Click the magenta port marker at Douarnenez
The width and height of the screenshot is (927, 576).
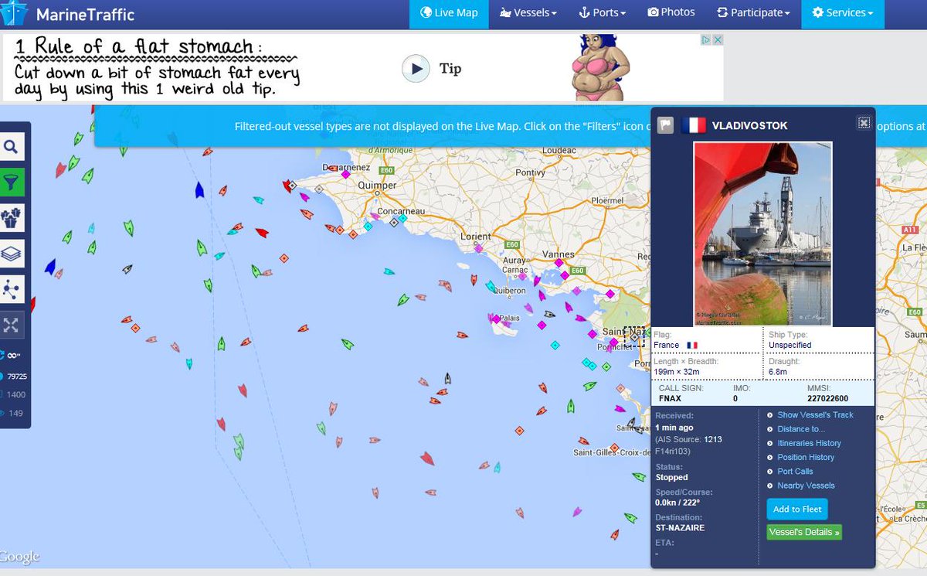click(345, 175)
